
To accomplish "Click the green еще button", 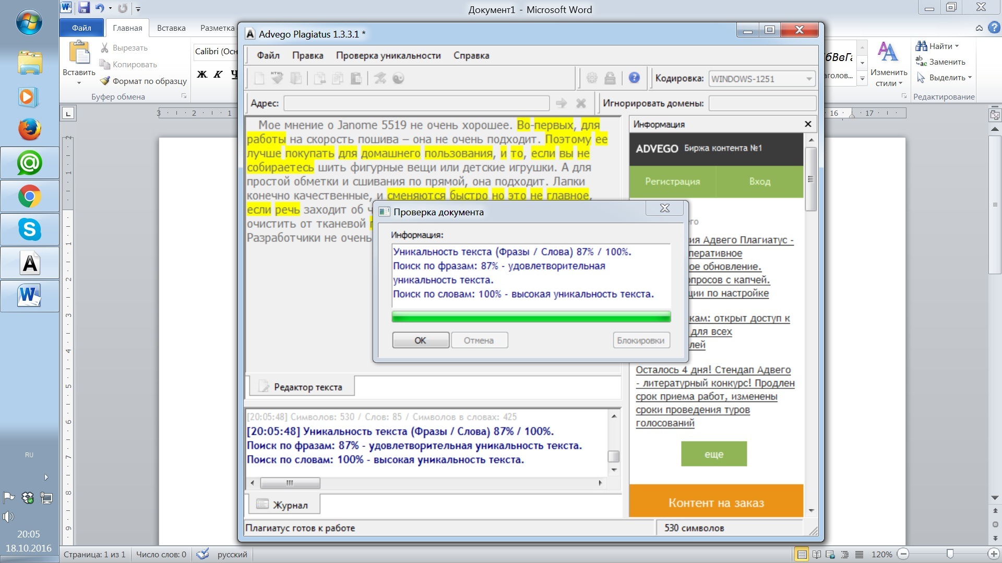I will [714, 454].
